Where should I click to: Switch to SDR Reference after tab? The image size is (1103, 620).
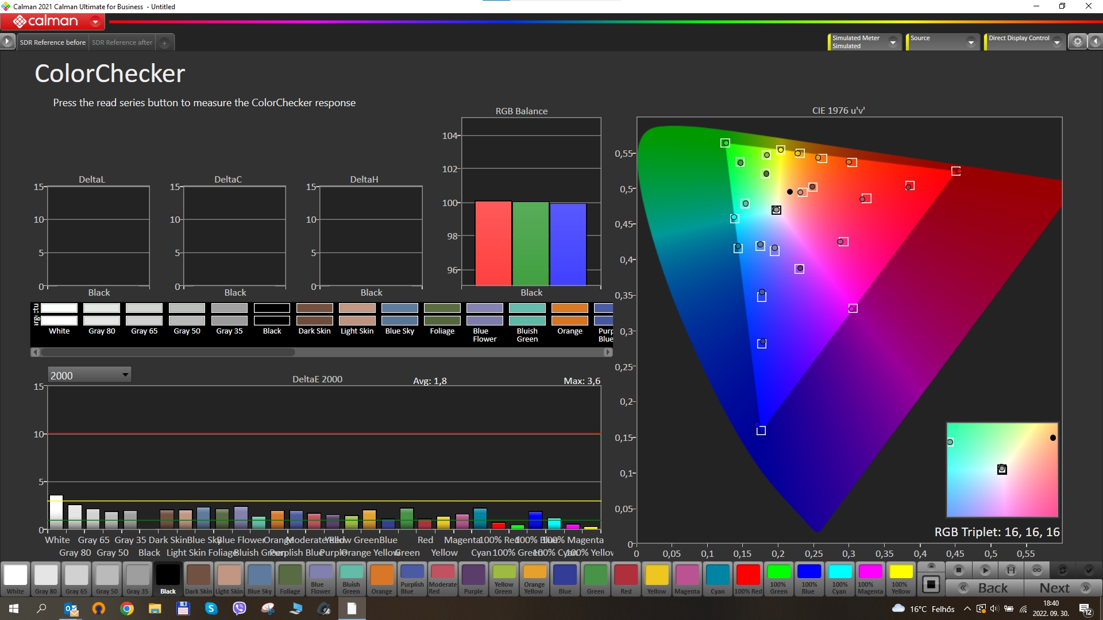click(x=122, y=42)
